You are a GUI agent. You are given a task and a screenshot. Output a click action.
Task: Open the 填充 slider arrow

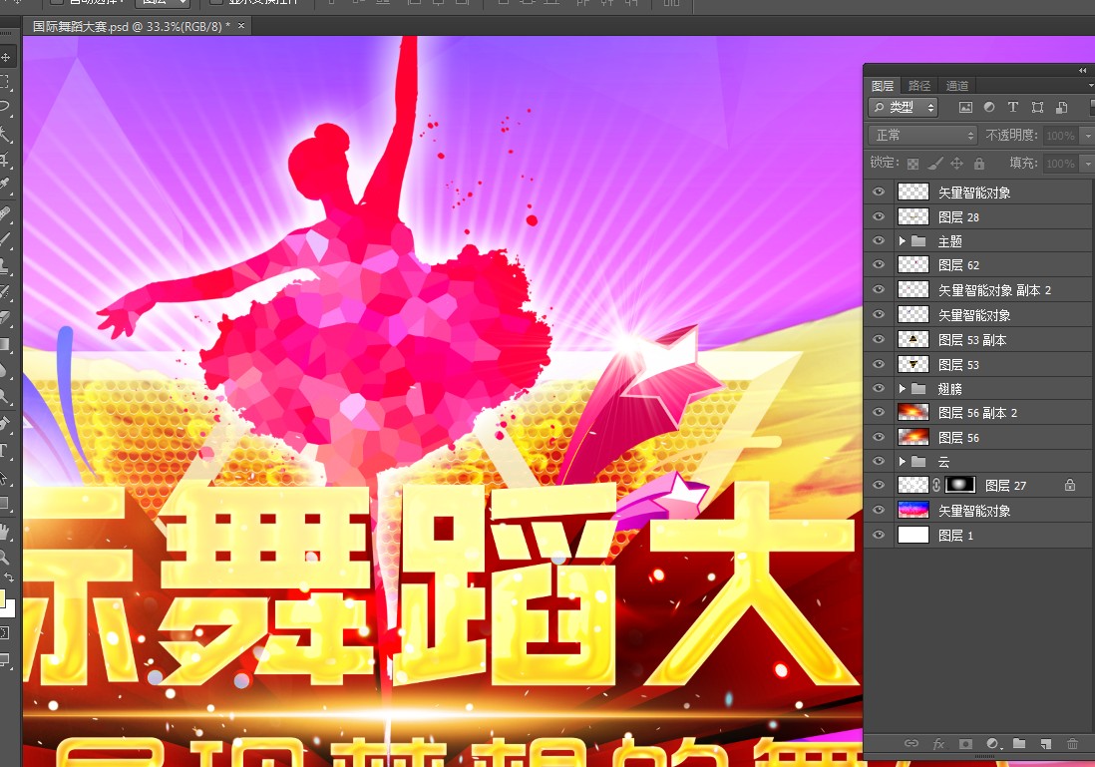pos(1086,164)
